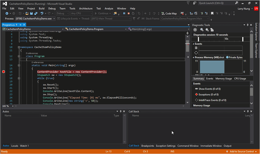Open the Solution Explorer side tab
Screen dimensions: 260x154
[256, 32]
